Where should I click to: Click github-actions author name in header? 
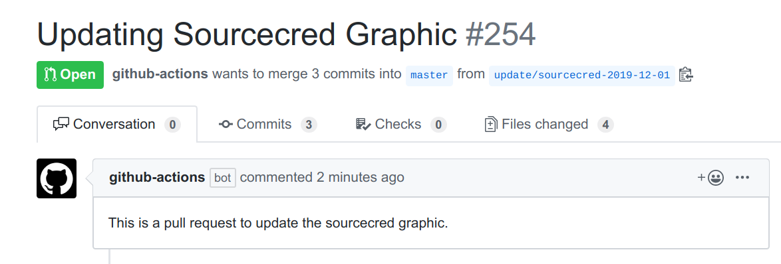tap(160, 74)
